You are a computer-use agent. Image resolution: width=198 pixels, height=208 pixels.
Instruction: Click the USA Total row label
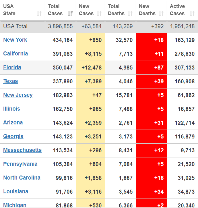(15, 26)
